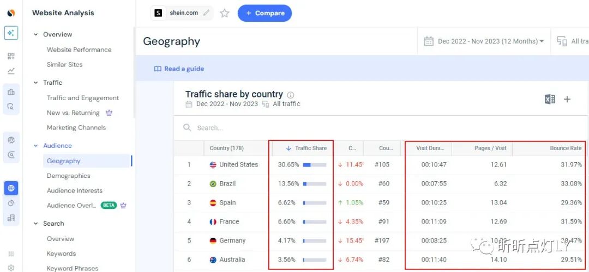Click the edit pencil next to shein.com
Image resolution: width=589 pixels, height=272 pixels.
click(x=206, y=13)
